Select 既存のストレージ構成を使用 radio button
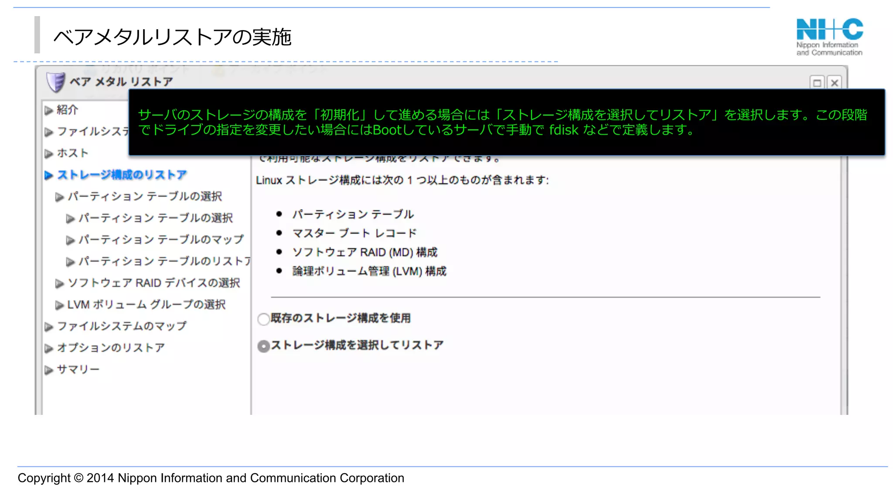 click(263, 319)
